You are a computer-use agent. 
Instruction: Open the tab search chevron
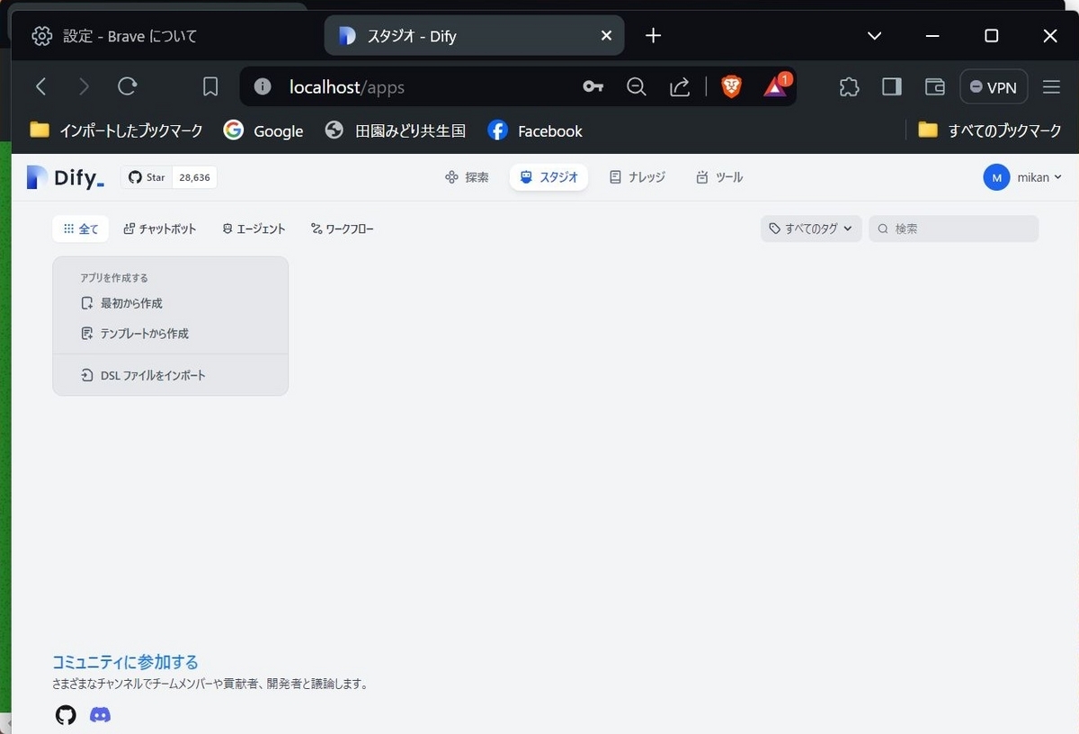click(874, 36)
